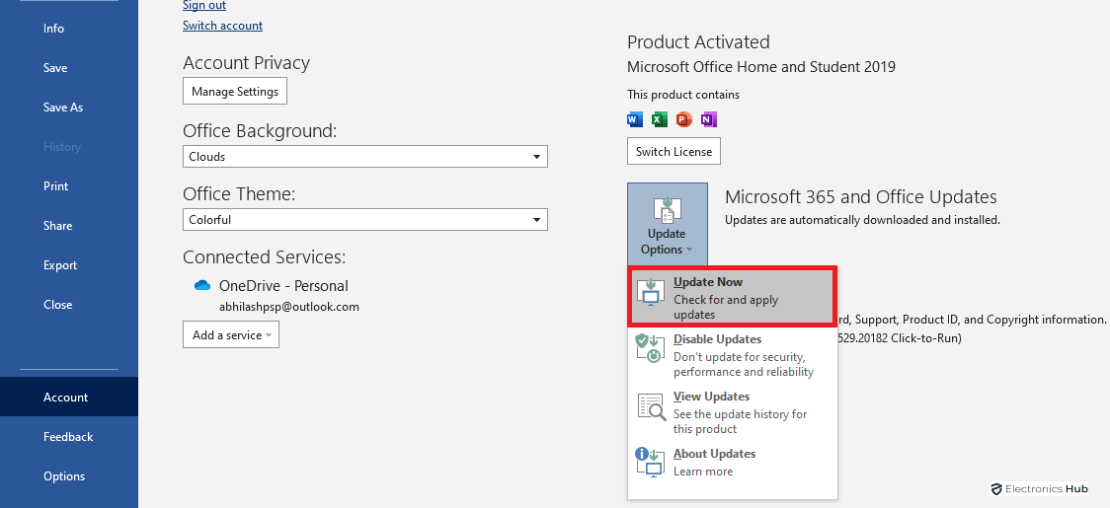Image resolution: width=1110 pixels, height=508 pixels.
Task: Go to Options in the sidebar
Action: click(64, 476)
